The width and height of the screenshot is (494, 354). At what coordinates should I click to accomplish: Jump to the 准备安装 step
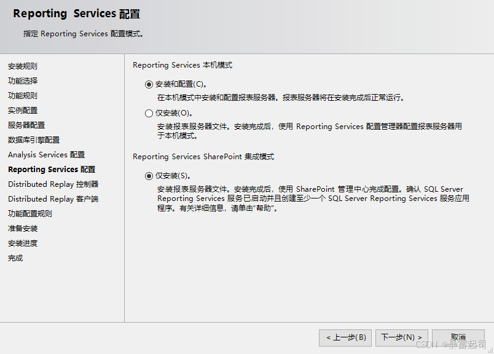pyautogui.click(x=23, y=229)
